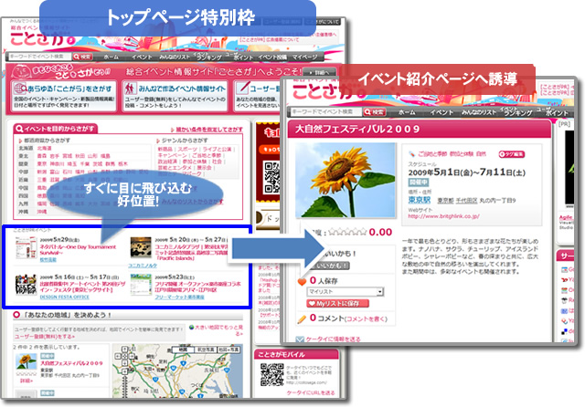Open the 細かい条件を指定してさがす link
Viewport: 585px width, 407px height.
[209, 130]
